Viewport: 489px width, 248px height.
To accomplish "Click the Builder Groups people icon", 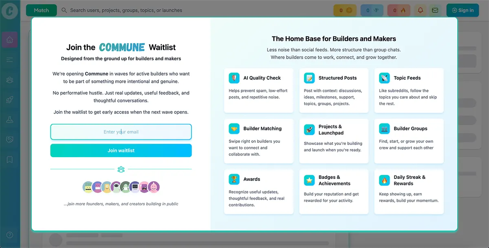I will coord(385,129).
